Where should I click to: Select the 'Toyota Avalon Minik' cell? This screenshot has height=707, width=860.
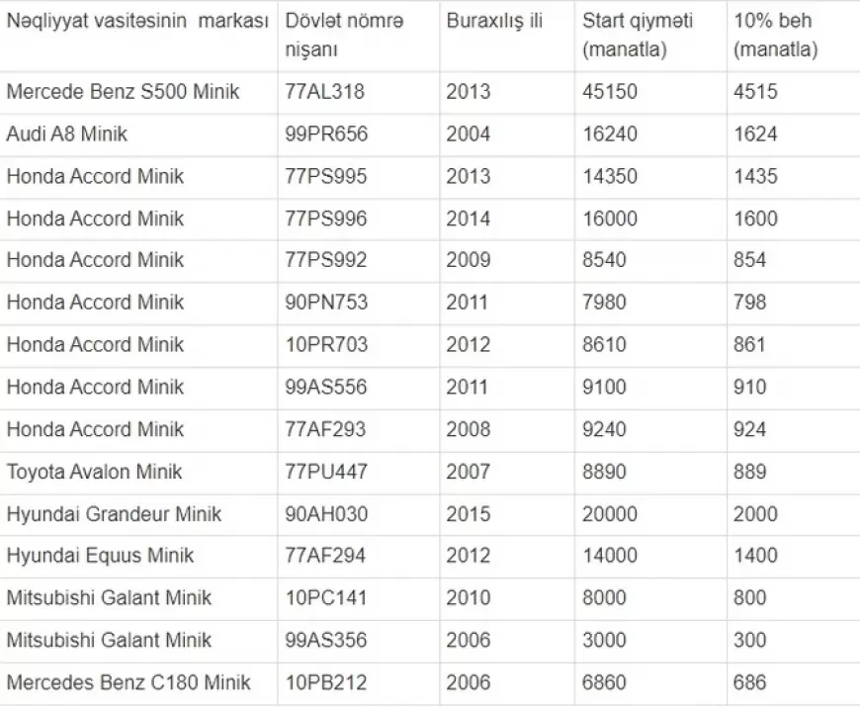[x=94, y=472]
